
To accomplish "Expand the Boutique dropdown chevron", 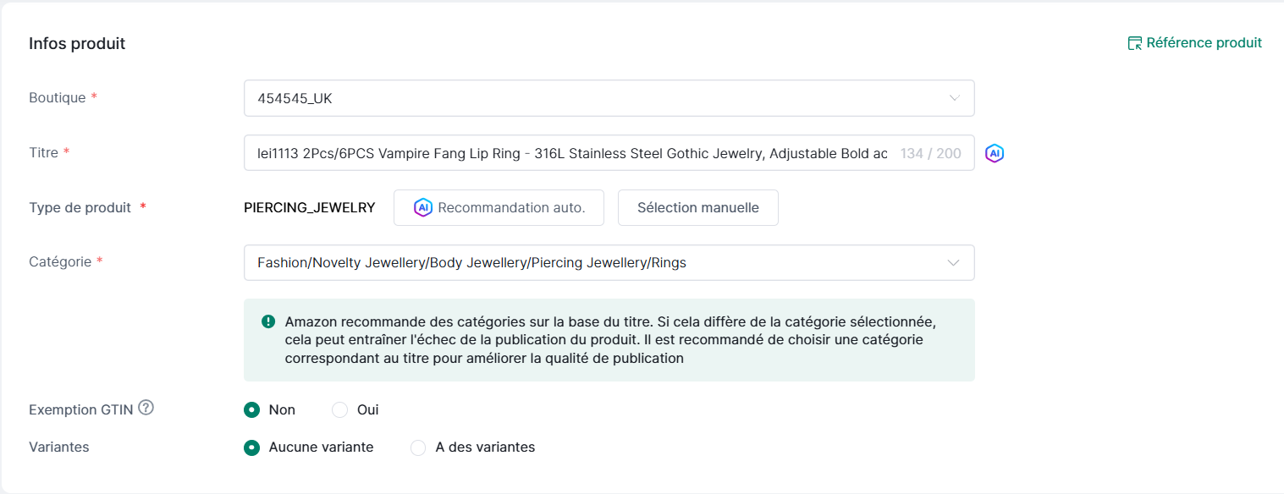I will coord(954,98).
